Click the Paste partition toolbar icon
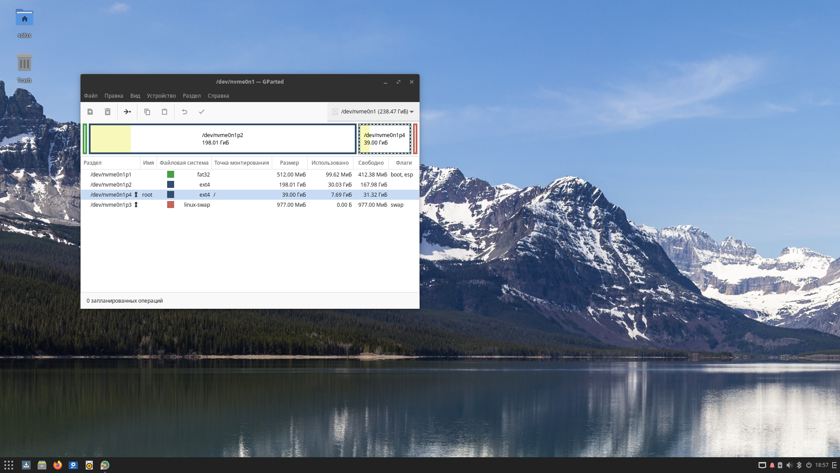The width and height of the screenshot is (840, 473). pyautogui.click(x=164, y=112)
